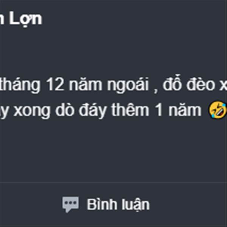227x227 pixels.
Task: Click the divider line above the comment button
Action: click(113, 183)
